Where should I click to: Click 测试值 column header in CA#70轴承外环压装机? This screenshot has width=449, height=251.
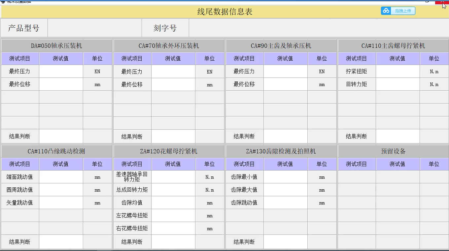[x=173, y=58]
